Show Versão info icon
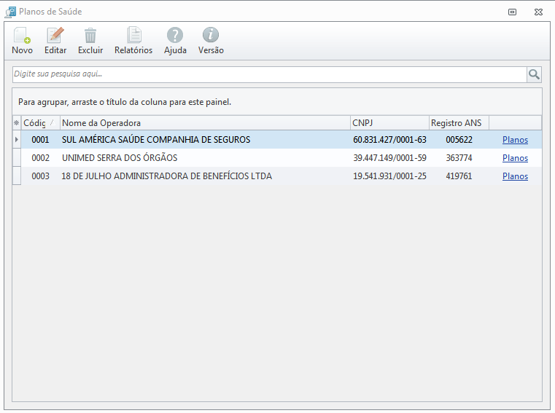The height and width of the screenshot is (413, 555). [x=211, y=35]
